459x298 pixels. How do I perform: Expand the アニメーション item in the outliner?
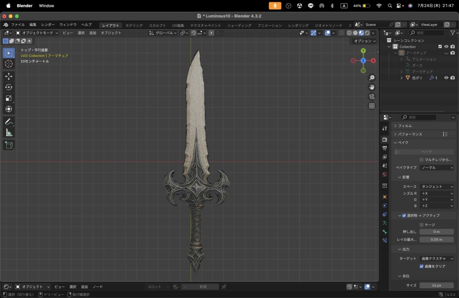click(x=402, y=59)
